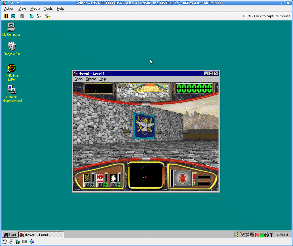The height and width of the screenshot is (246, 293).
Task: Click the shield meter bar beside shield icon
Action: [204, 176]
